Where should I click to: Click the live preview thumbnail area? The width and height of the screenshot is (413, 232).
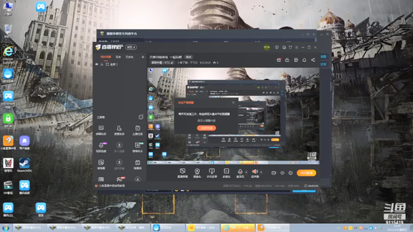coord(233,116)
